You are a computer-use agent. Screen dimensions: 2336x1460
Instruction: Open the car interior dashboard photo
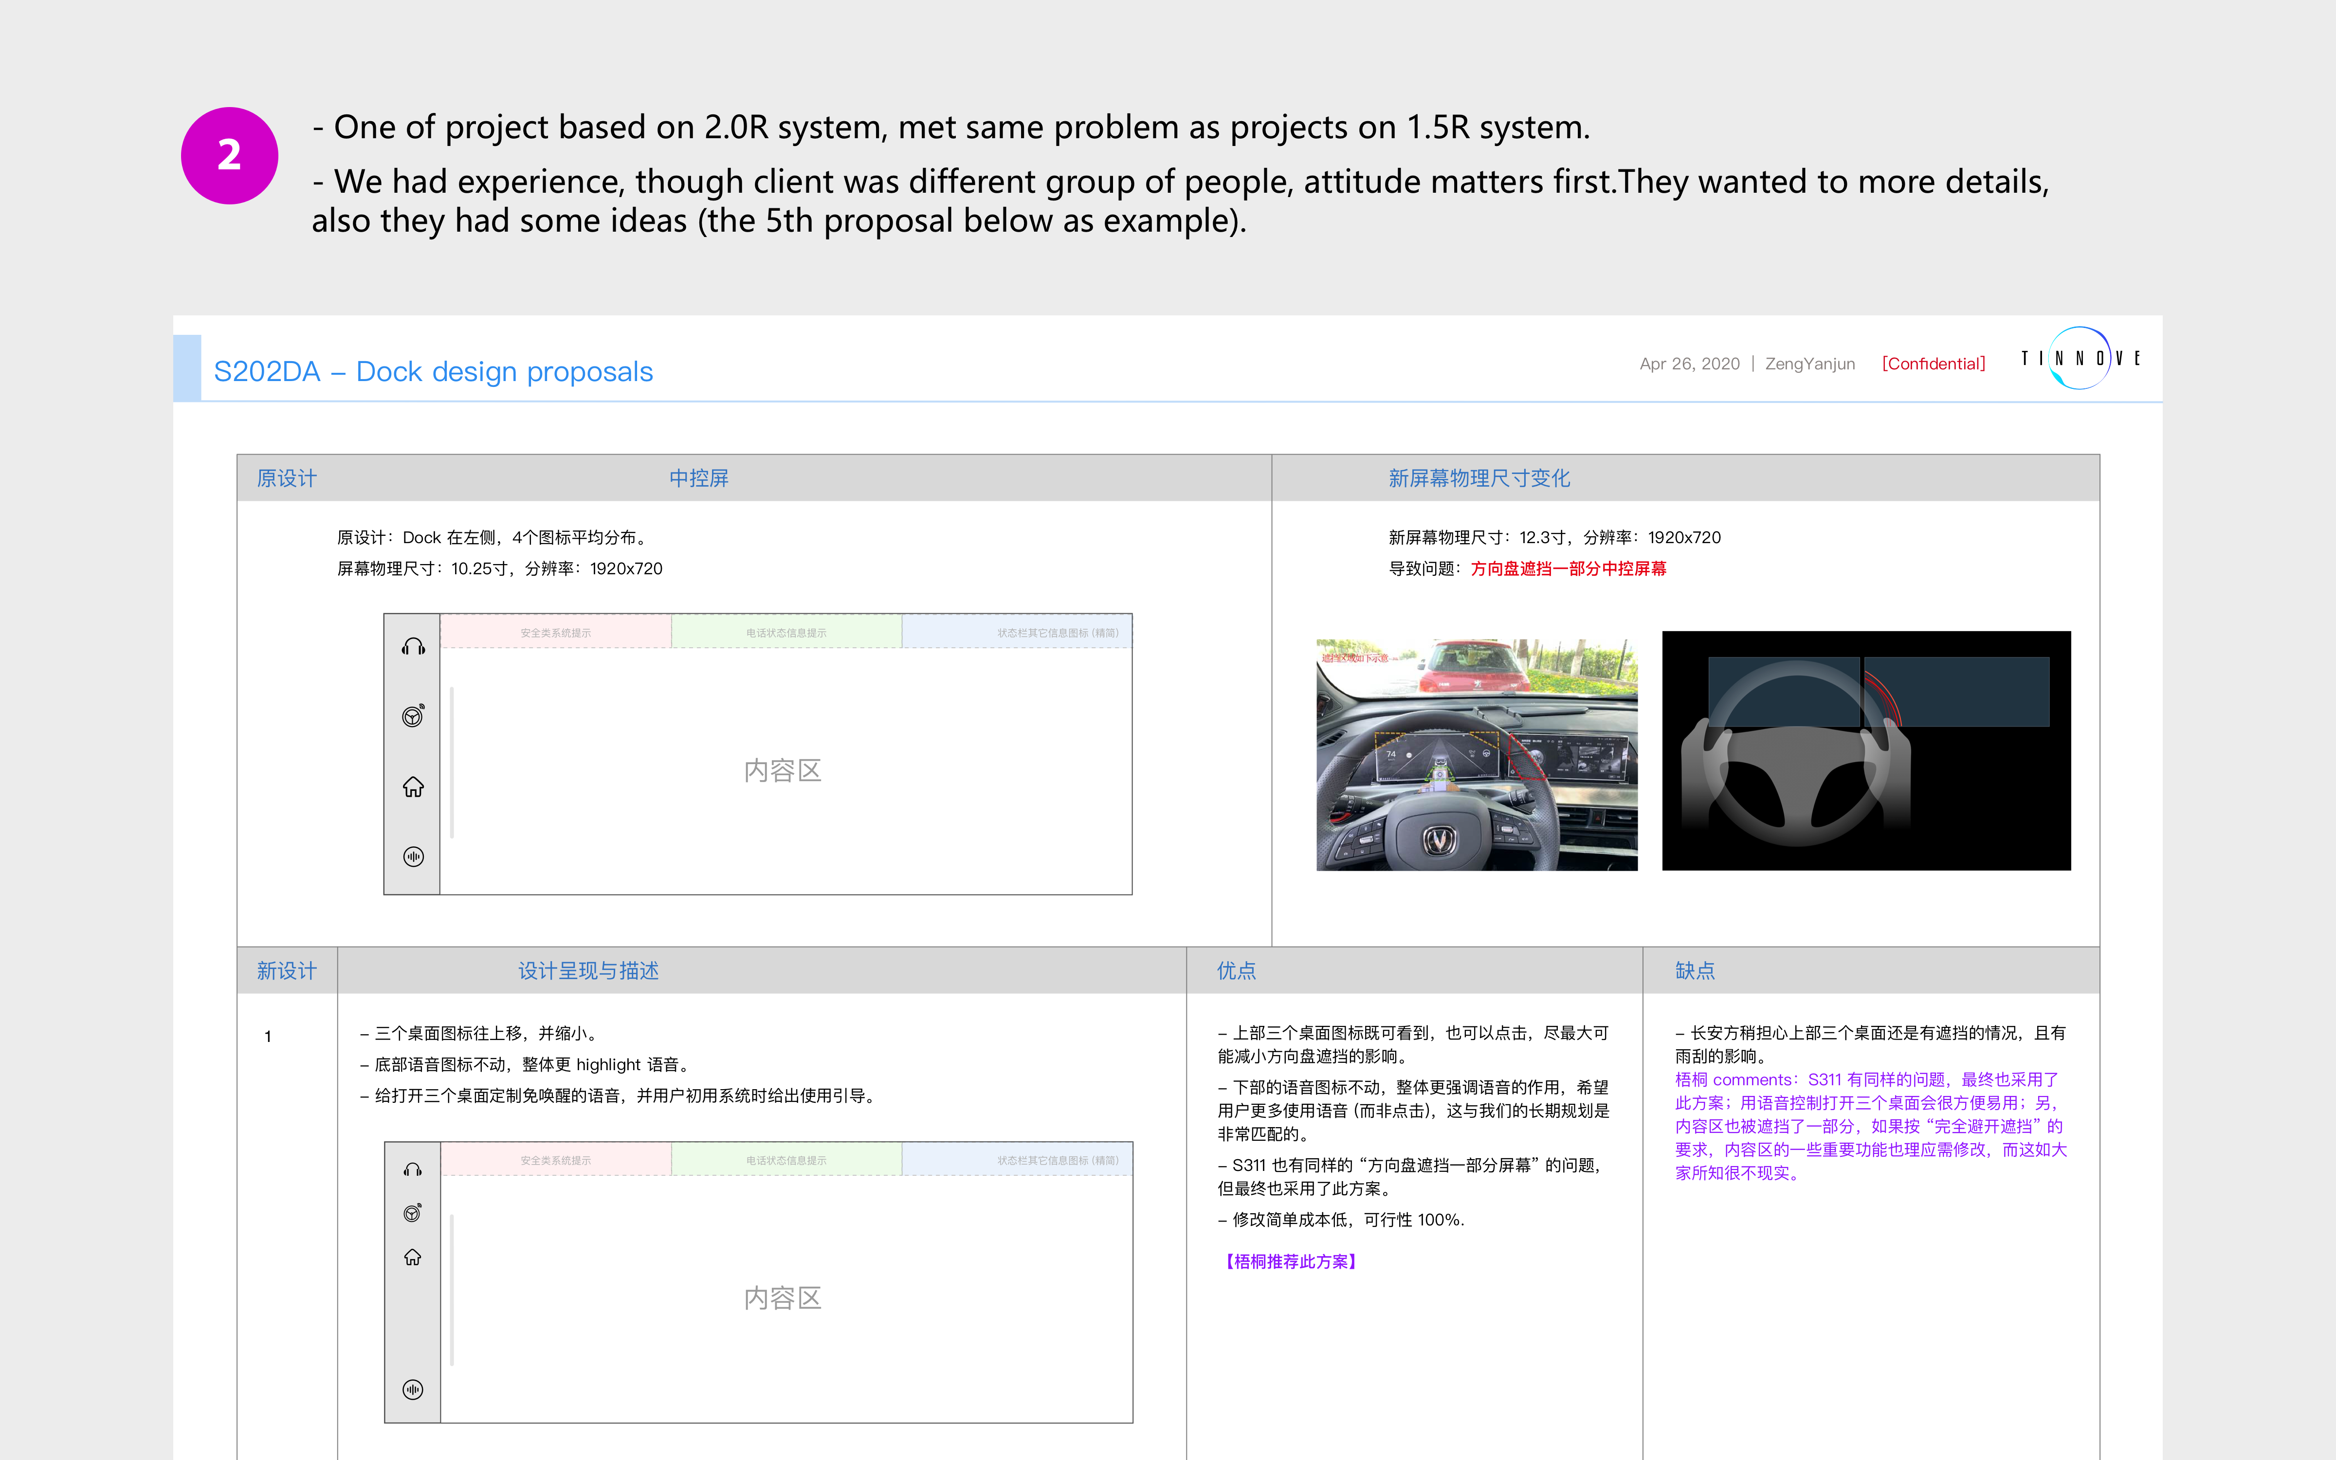[1477, 754]
